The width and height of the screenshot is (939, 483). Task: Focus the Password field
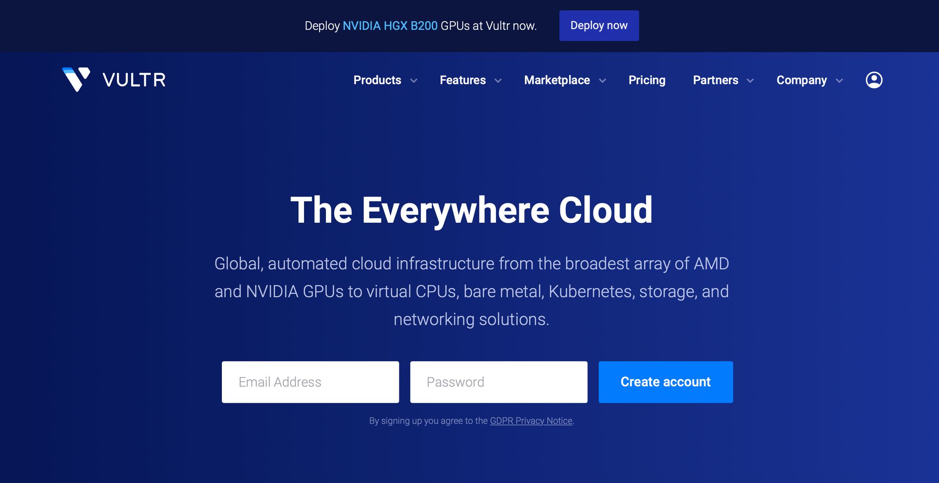(498, 382)
